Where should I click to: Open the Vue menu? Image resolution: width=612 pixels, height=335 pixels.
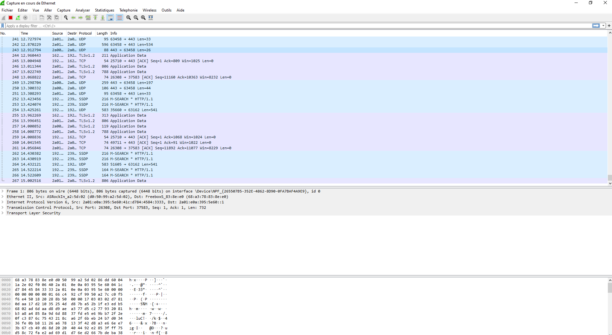click(x=36, y=10)
